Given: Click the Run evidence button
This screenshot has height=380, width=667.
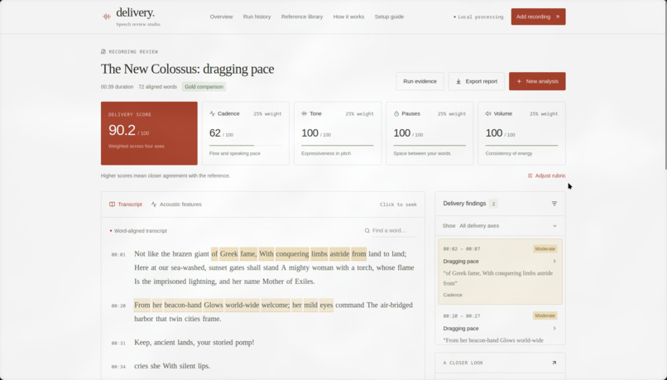Looking at the screenshot, I should pos(420,81).
